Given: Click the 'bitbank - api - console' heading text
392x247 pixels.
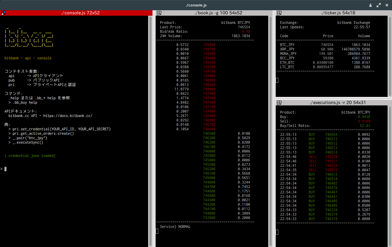Looking at the screenshot, I should [x=28, y=58].
